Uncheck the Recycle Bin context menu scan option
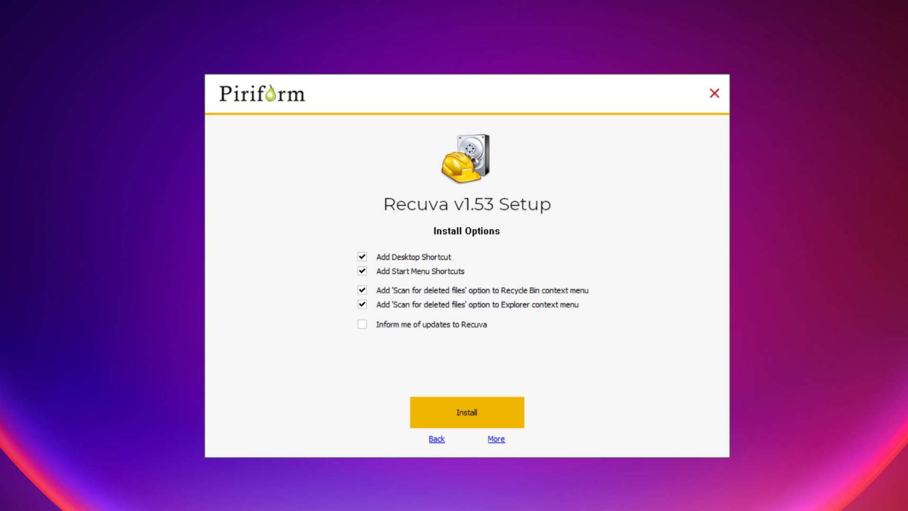The width and height of the screenshot is (908, 511). 362,290
